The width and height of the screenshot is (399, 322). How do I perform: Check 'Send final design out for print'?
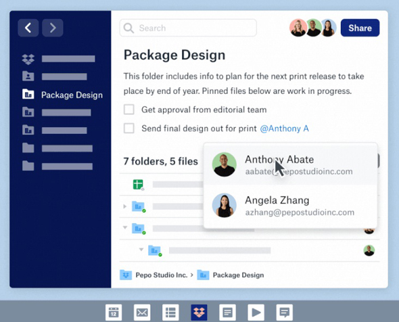[129, 129]
